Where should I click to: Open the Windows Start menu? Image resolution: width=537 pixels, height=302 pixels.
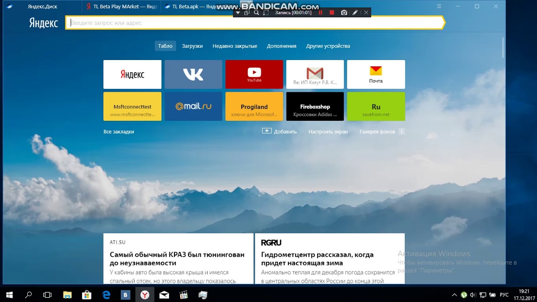pos(9,295)
